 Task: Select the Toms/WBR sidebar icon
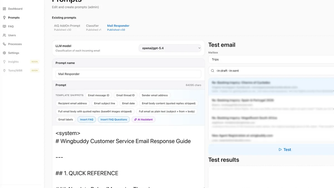coord(4,70)
